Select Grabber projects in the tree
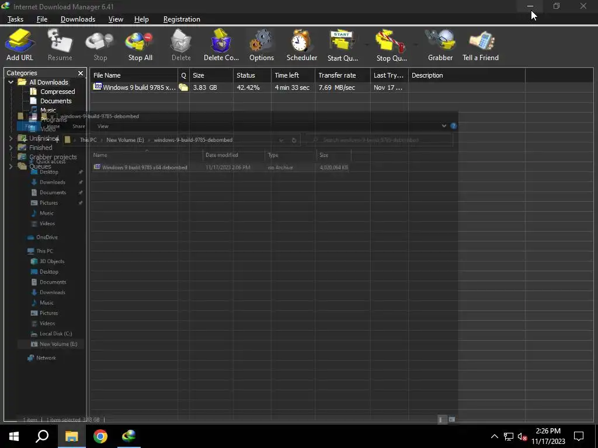 [53, 156]
